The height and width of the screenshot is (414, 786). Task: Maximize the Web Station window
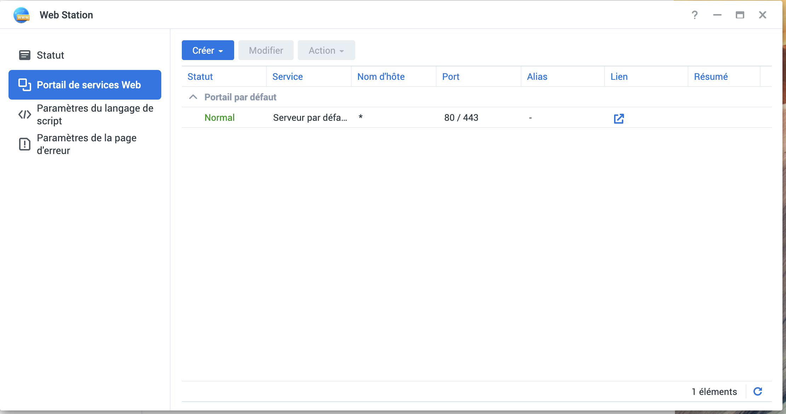coord(740,15)
